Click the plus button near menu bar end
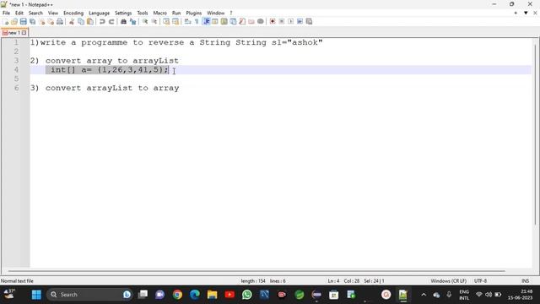540x304 pixels. click(516, 13)
